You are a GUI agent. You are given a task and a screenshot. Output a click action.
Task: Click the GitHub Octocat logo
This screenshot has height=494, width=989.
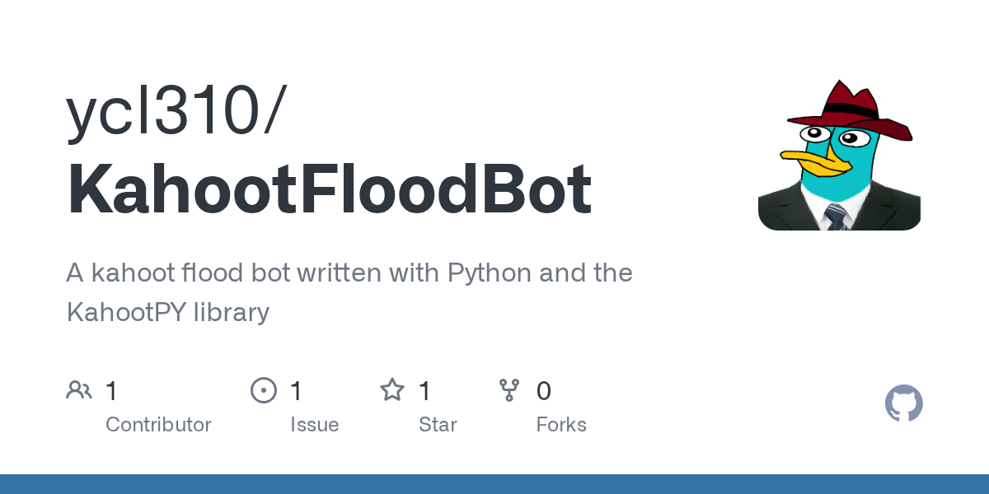click(903, 403)
